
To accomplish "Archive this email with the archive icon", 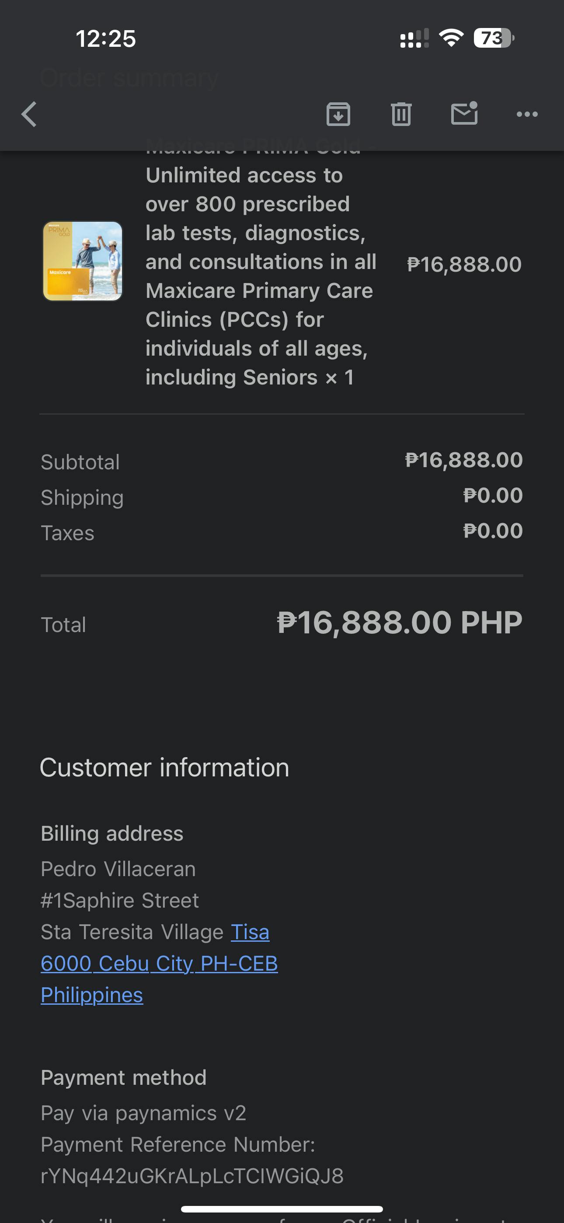I will pos(338,115).
